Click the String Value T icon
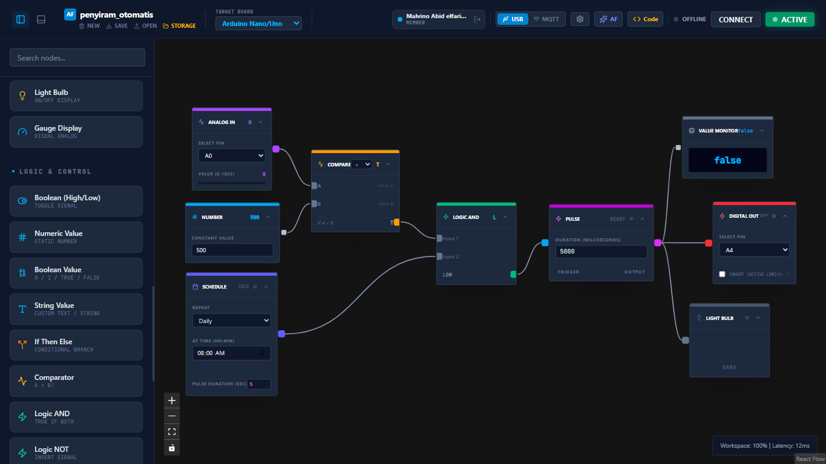The image size is (826, 464). click(x=22, y=309)
